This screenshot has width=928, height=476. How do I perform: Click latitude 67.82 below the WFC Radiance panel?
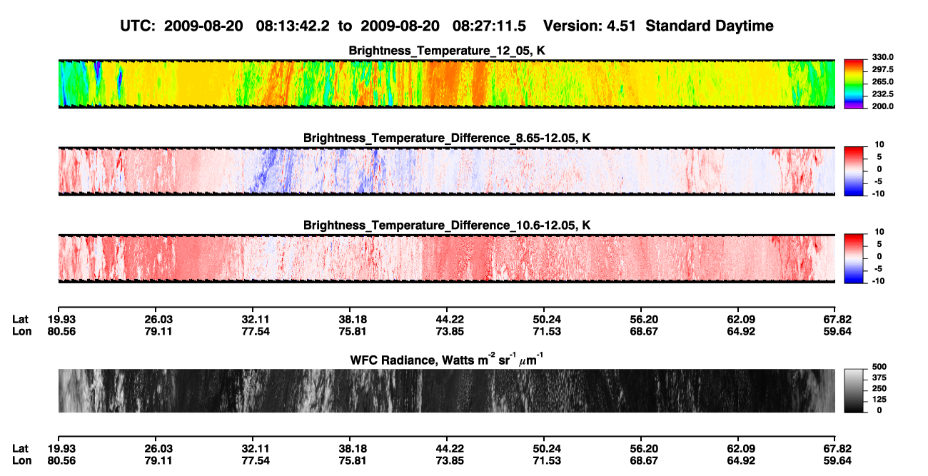(836, 448)
